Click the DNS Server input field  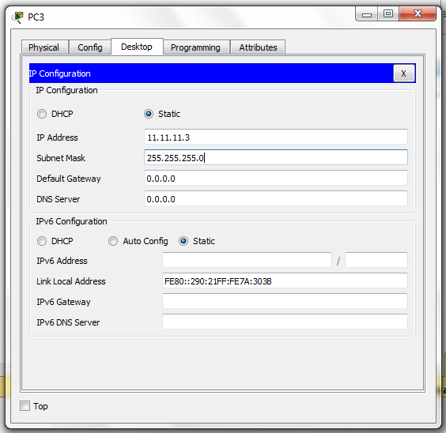(x=276, y=198)
